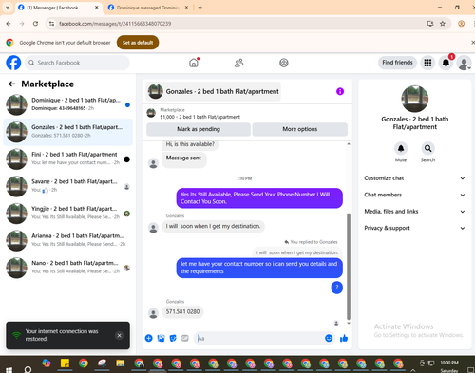
Task: Switch to the Dominique messaged tab
Action: pos(148,8)
